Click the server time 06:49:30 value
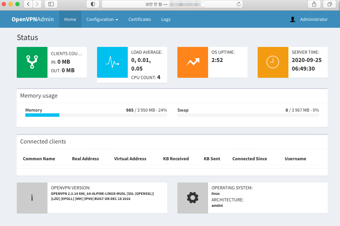This screenshot has height=226, width=340. pos(303,69)
